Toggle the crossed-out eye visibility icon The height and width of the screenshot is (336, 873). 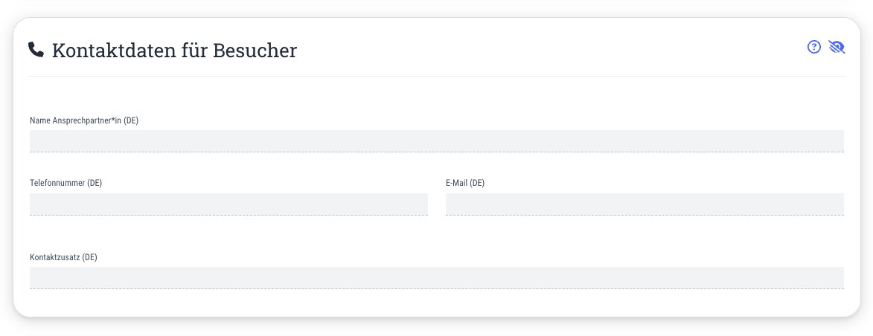click(x=837, y=47)
